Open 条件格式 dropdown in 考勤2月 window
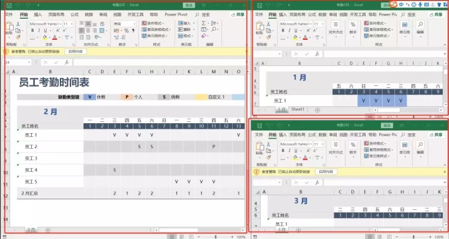The image size is (449, 239). pos(153,23)
